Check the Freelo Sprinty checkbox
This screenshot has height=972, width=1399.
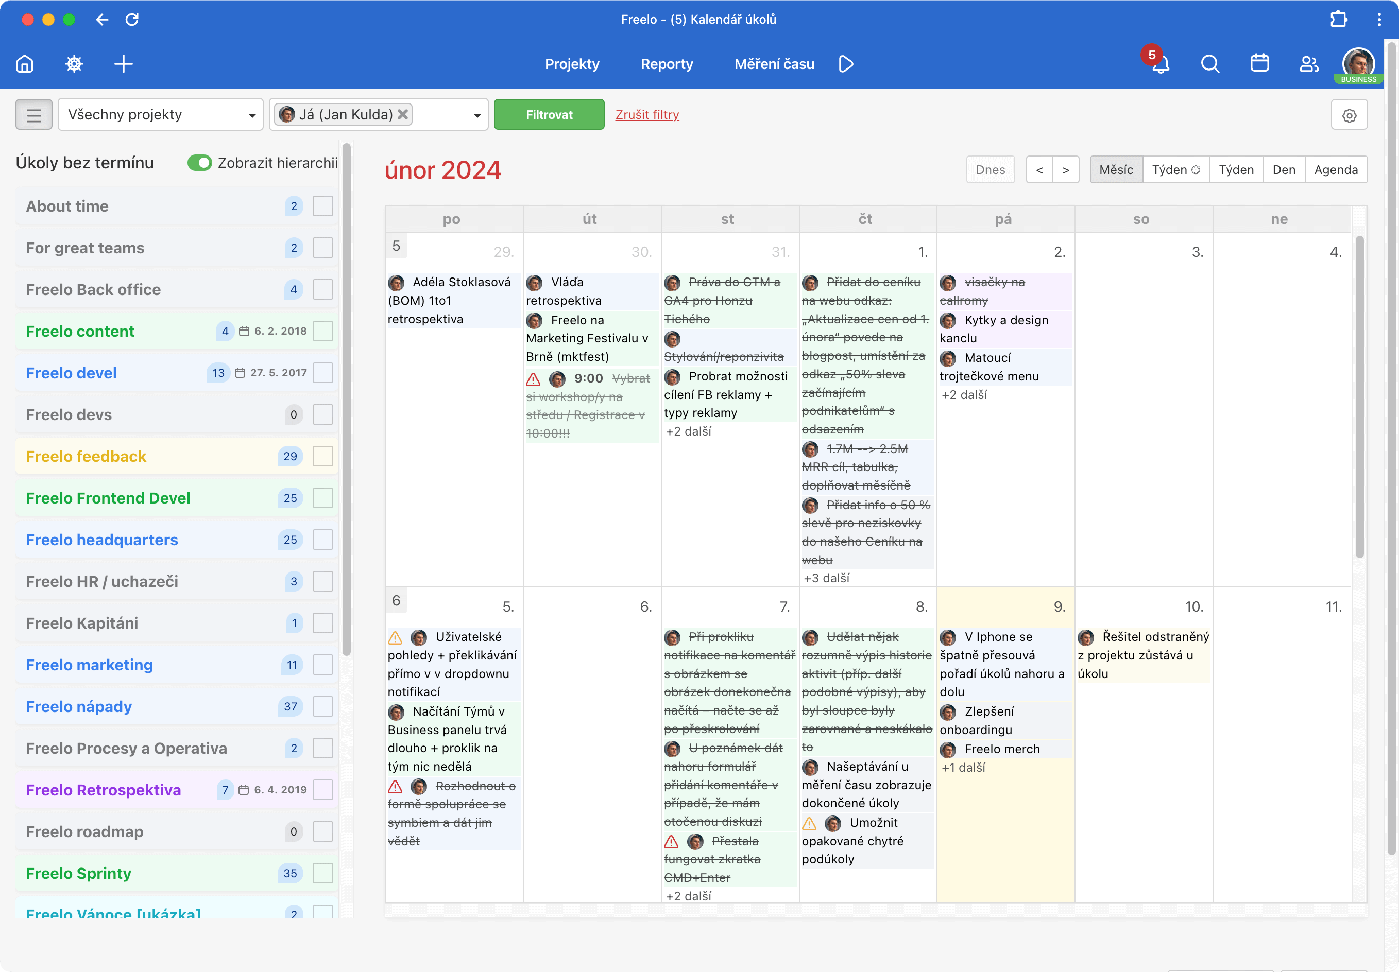click(x=323, y=873)
